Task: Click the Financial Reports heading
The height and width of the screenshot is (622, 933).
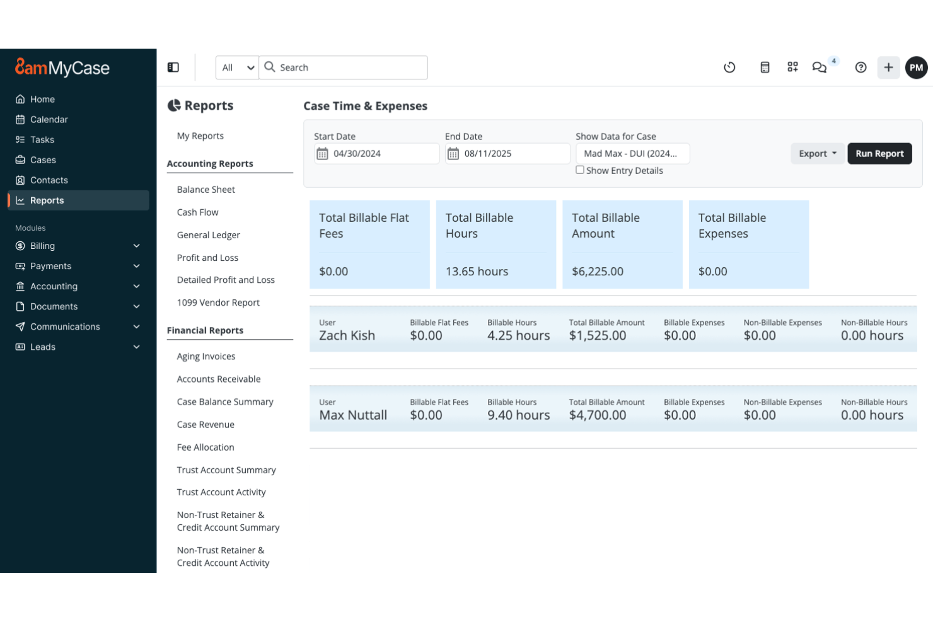Action: [205, 331]
